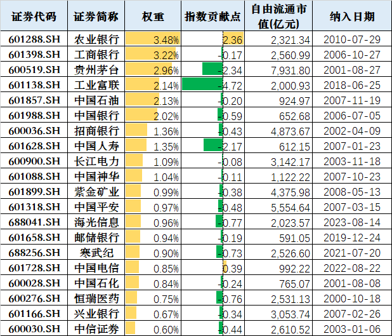Click the 邮储银行 name cell
The image size is (392, 336).
(x=96, y=237)
